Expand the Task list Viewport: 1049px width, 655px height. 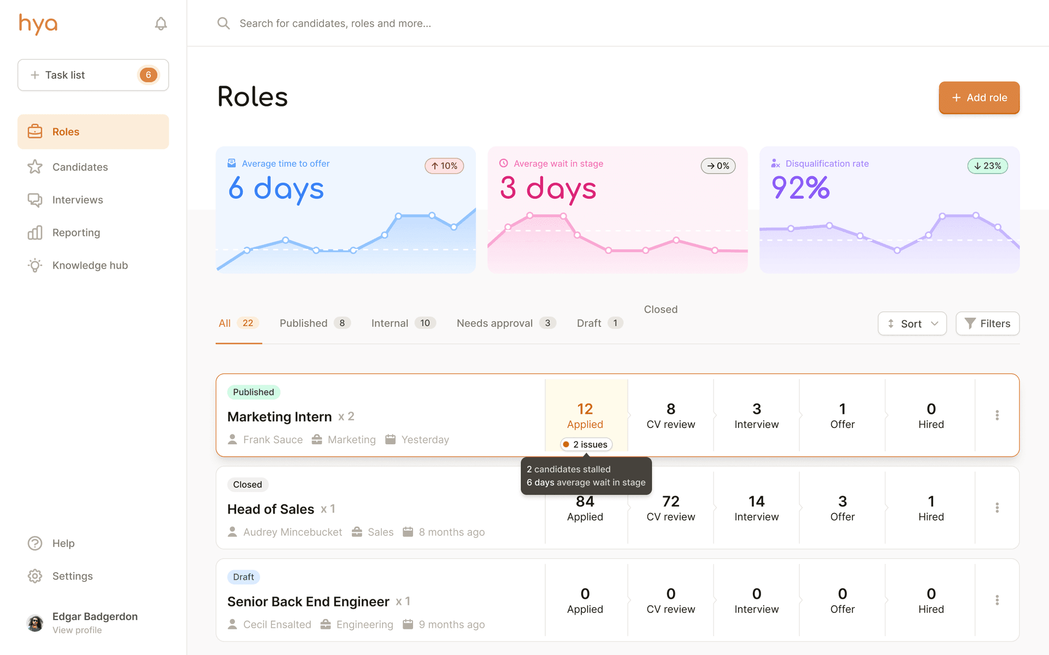[x=93, y=75]
